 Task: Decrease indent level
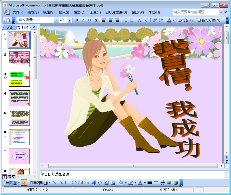pyautogui.click(x=155, y=20)
